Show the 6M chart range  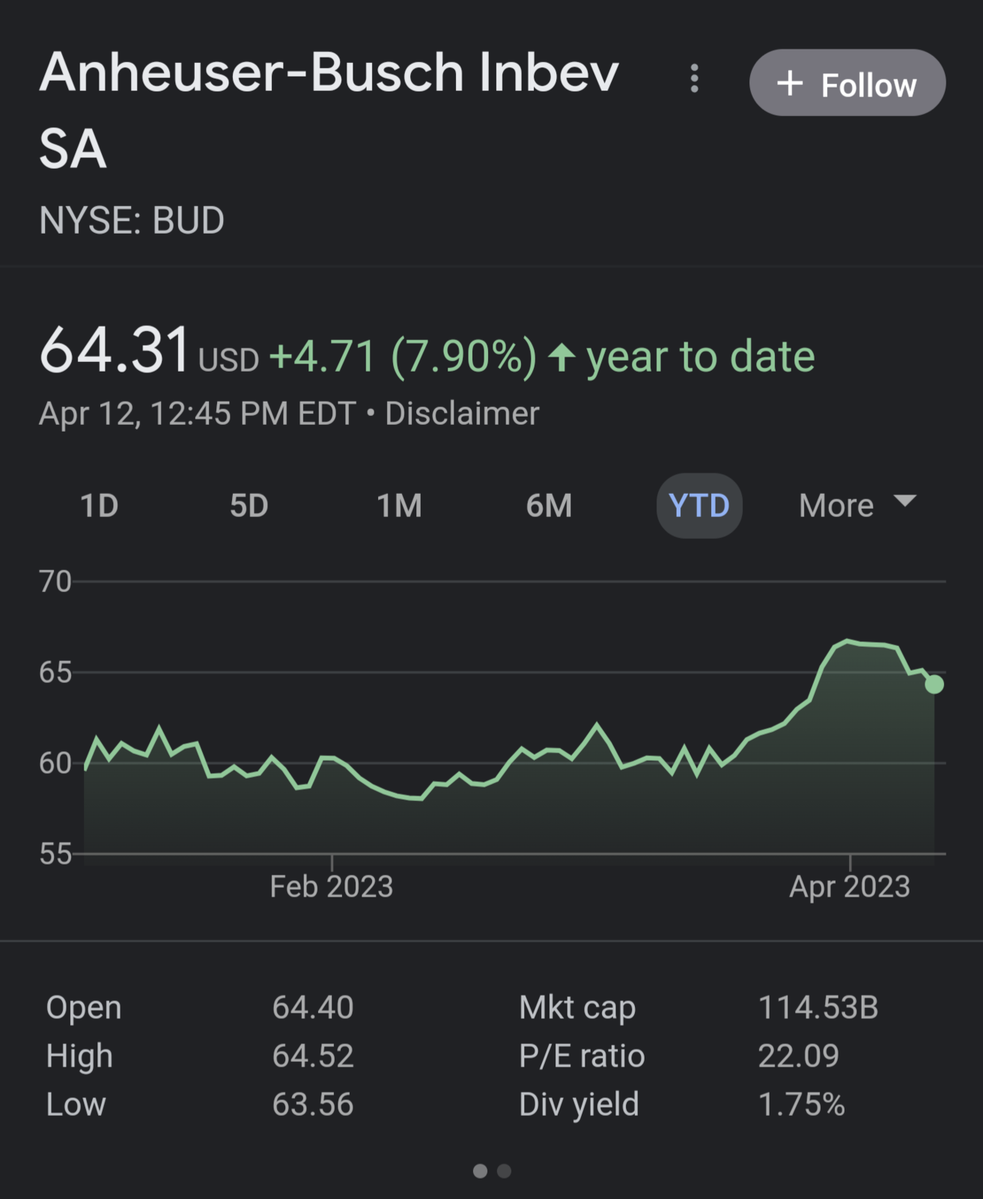click(x=549, y=506)
